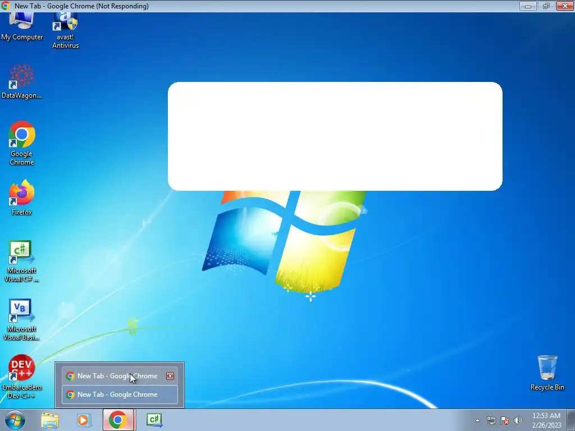Close first New Tab preview with X
Viewport: 575px width, 431px height.
pos(170,376)
